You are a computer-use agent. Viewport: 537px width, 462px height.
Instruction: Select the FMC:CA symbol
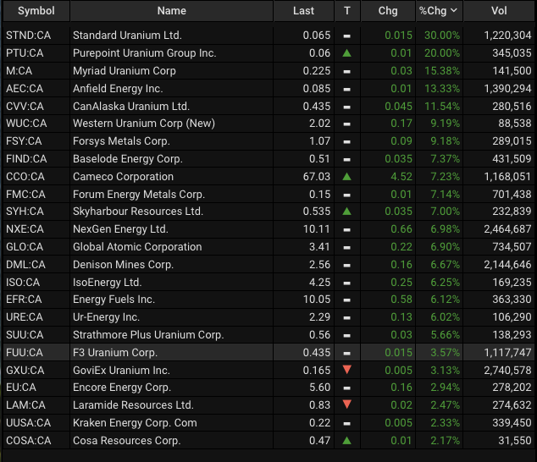click(25, 195)
